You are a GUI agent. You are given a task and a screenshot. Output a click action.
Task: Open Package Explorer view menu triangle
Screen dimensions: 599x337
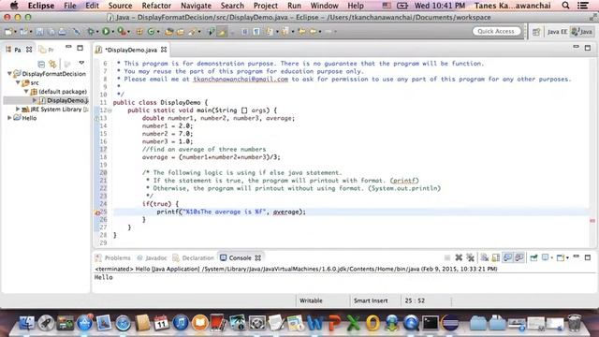pos(81,63)
